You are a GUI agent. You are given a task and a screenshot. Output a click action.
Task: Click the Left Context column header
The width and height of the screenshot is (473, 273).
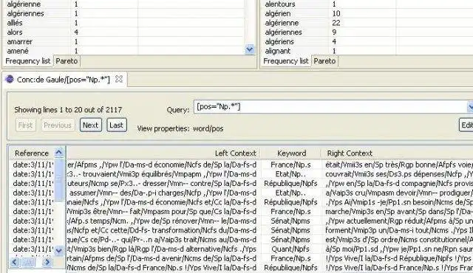coord(163,153)
